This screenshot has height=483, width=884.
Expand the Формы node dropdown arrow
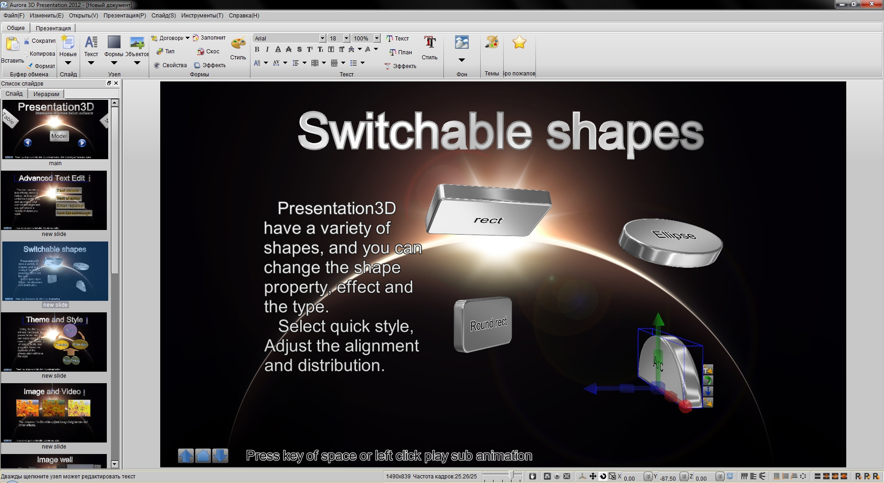tap(114, 63)
